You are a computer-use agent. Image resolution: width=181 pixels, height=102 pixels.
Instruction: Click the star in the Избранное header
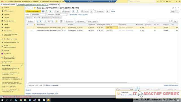click(22, 65)
